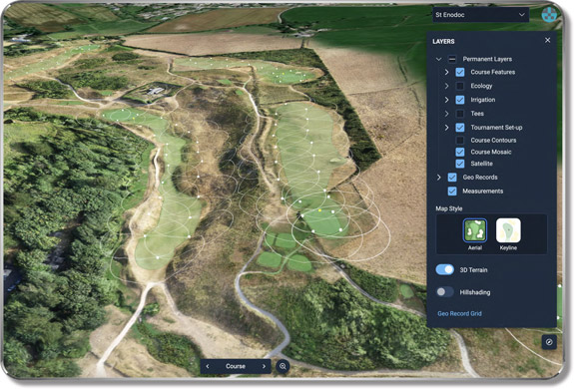Click the compass orientation icon

pyautogui.click(x=549, y=342)
